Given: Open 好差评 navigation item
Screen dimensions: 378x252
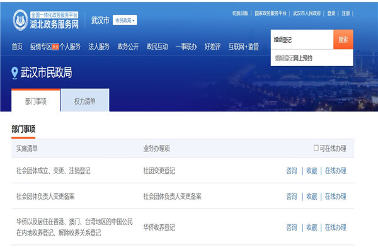Looking at the screenshot, I should [212, 47].
